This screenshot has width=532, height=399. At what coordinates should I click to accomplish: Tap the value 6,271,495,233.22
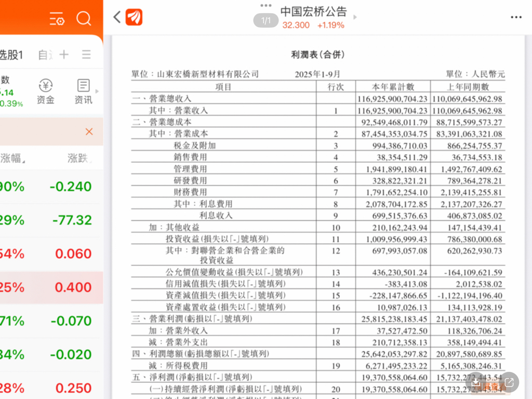coord(396,366)
